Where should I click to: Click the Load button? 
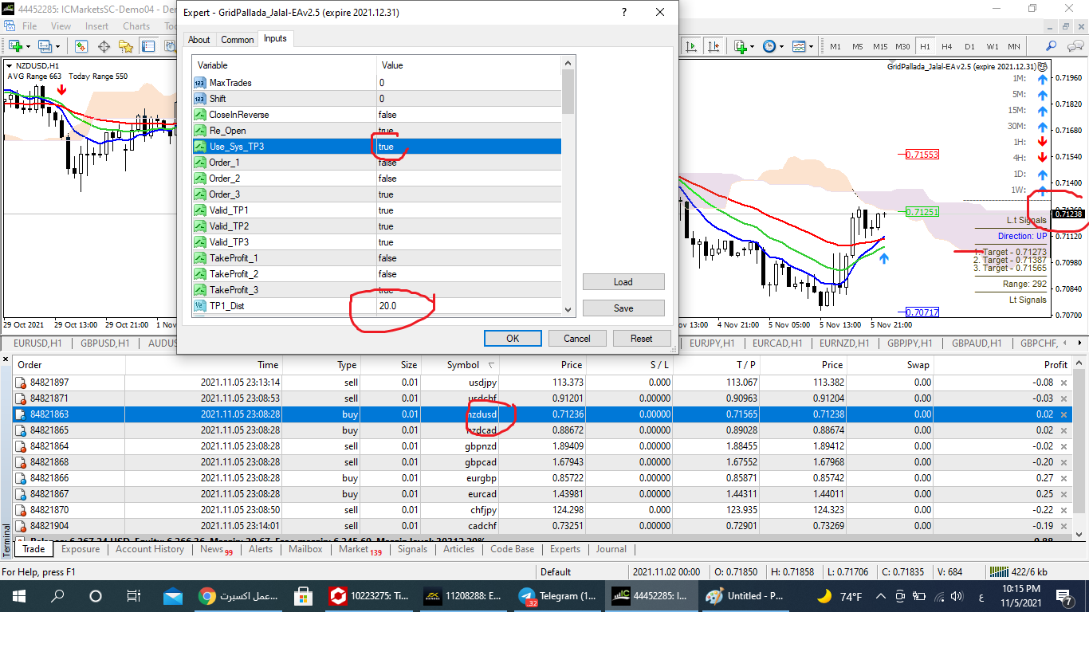point(623,282)
